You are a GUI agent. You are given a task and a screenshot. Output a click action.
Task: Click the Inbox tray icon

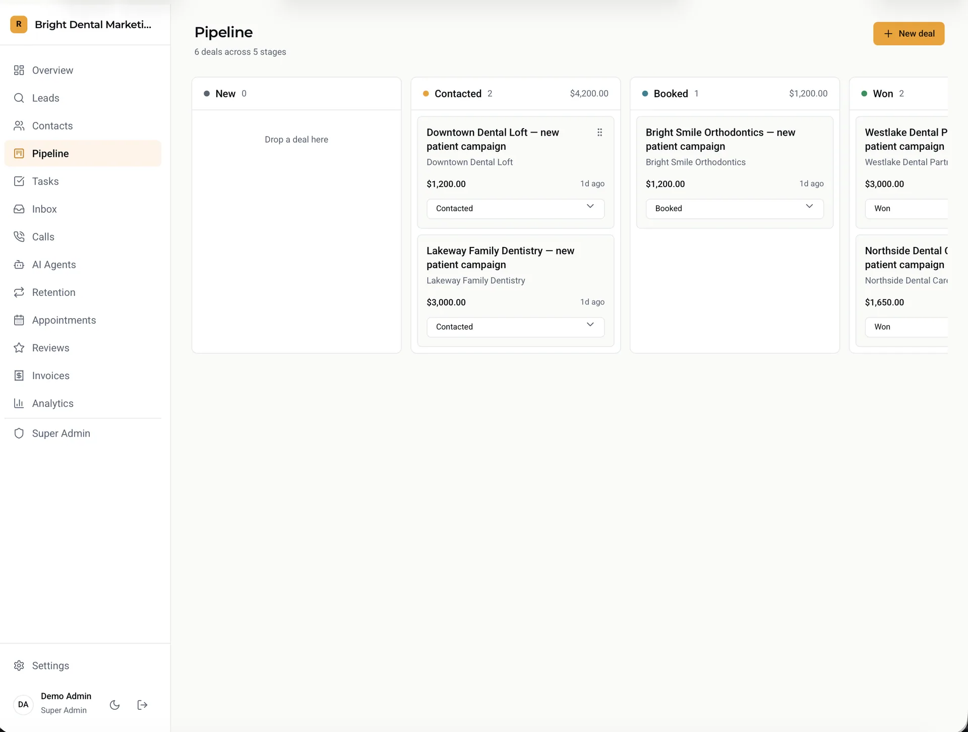[x=19, y=209]
